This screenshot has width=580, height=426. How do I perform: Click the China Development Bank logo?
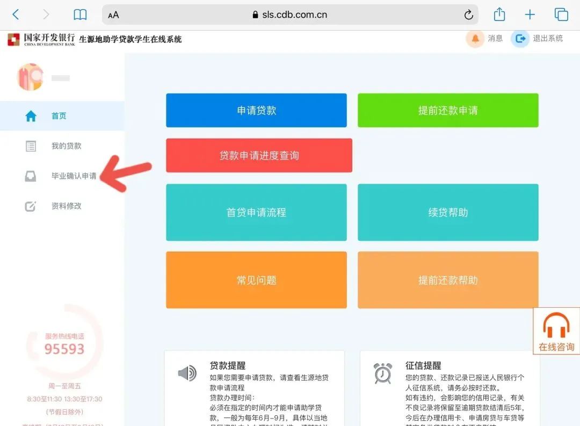(13, 38)
